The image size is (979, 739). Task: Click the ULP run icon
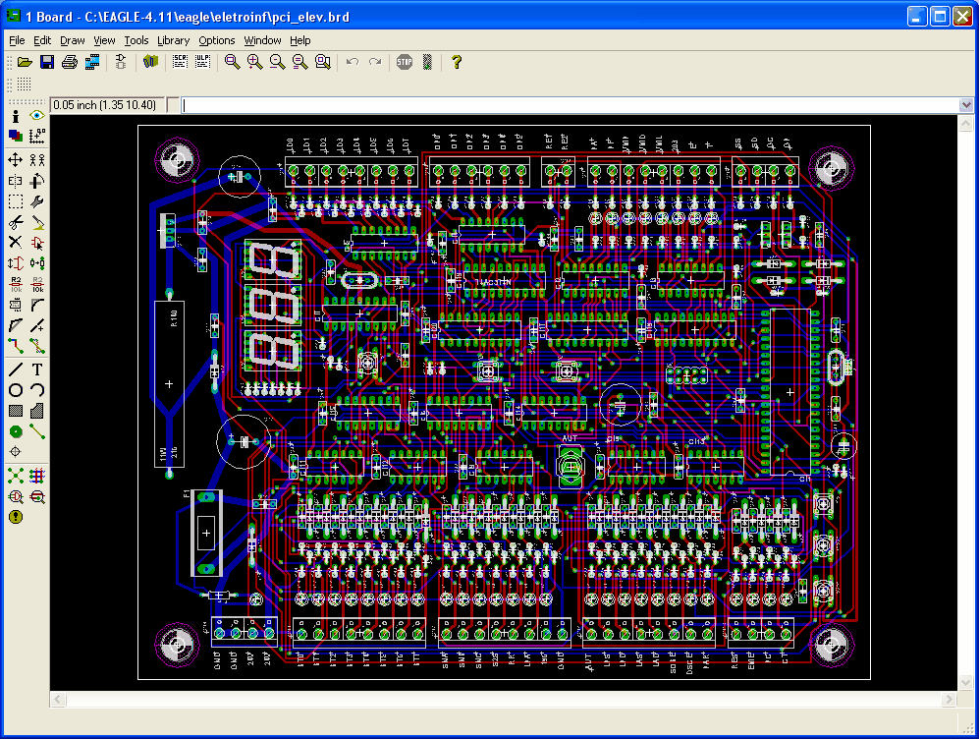click(202, 62)
